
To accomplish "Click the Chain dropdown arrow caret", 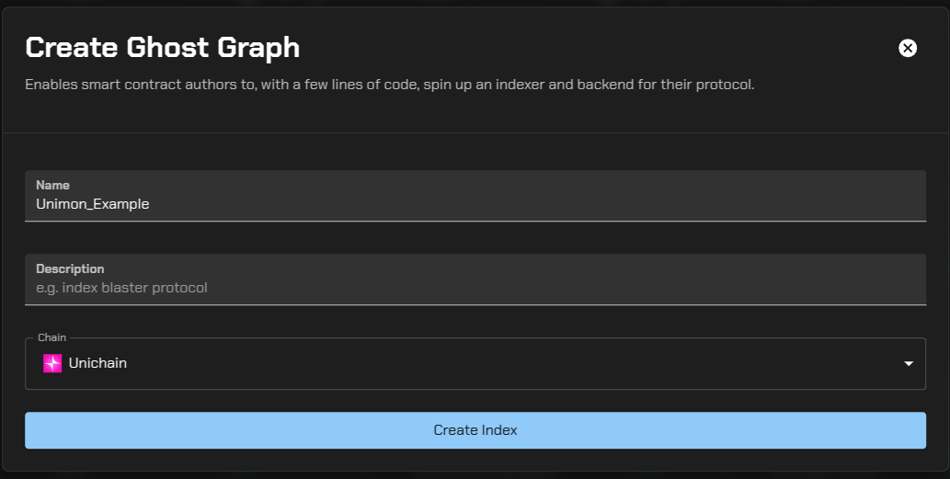I will point(908,364).
